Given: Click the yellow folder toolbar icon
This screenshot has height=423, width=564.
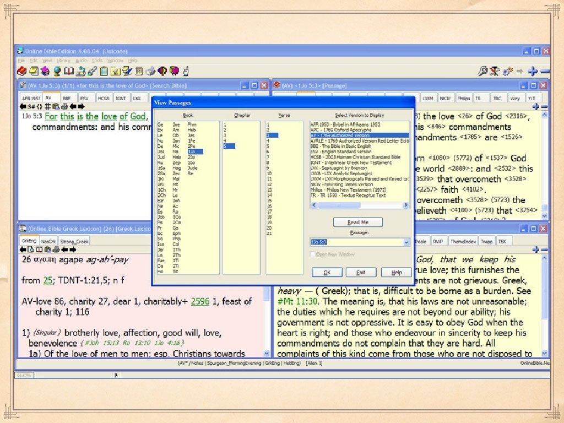Looking at the screenshot, I should 116,71.
